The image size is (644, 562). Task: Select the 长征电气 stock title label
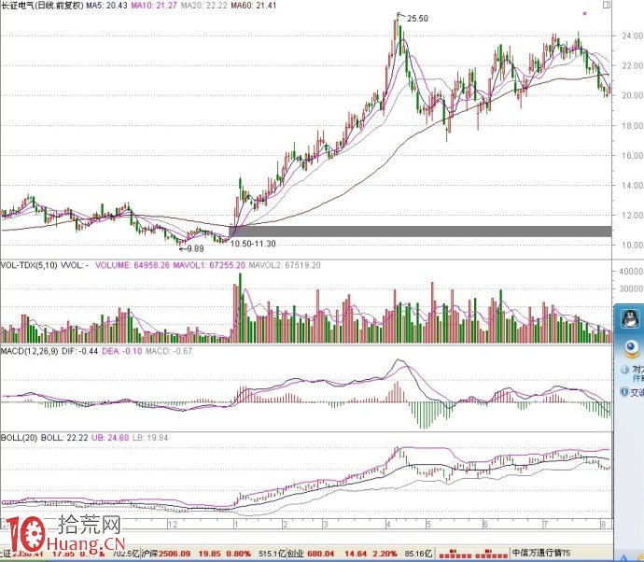click(x=42, y=6)
